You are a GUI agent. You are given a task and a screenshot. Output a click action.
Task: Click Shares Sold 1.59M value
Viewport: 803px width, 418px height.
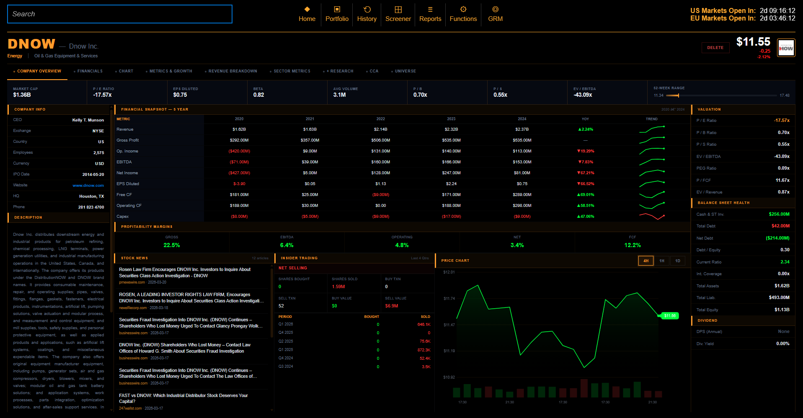click(x=338, y=286)
